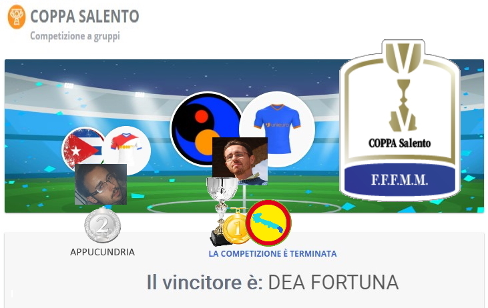Click the blue unieuro jersey icon
488x308 pixels.
pyautogui.click(x=277, y=129)
